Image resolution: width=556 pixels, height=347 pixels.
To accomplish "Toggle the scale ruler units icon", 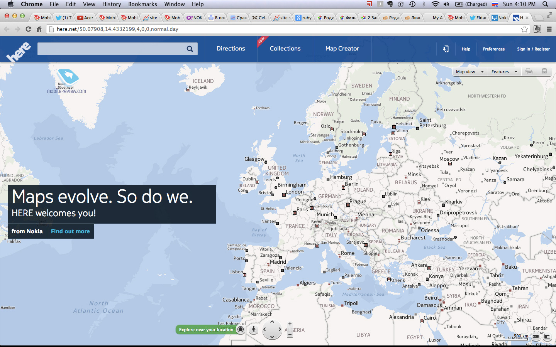I will point(536,337).
